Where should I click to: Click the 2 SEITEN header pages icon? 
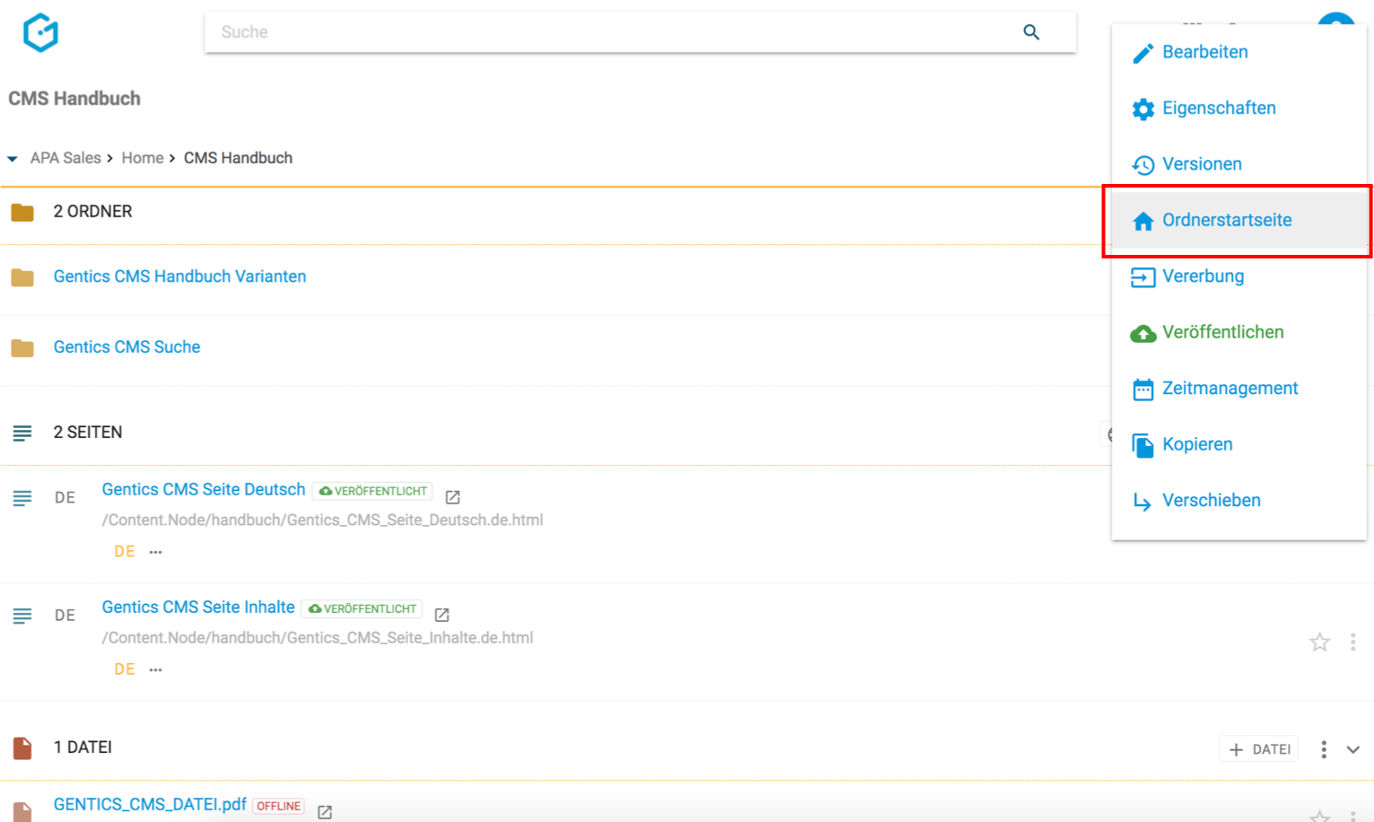[22, 433]
